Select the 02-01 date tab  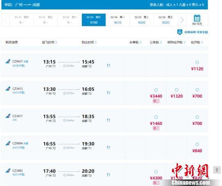(x=46, y=20)
